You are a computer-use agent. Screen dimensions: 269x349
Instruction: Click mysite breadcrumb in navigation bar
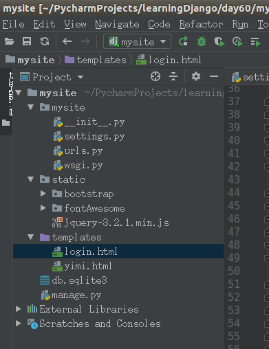[30, 60]
